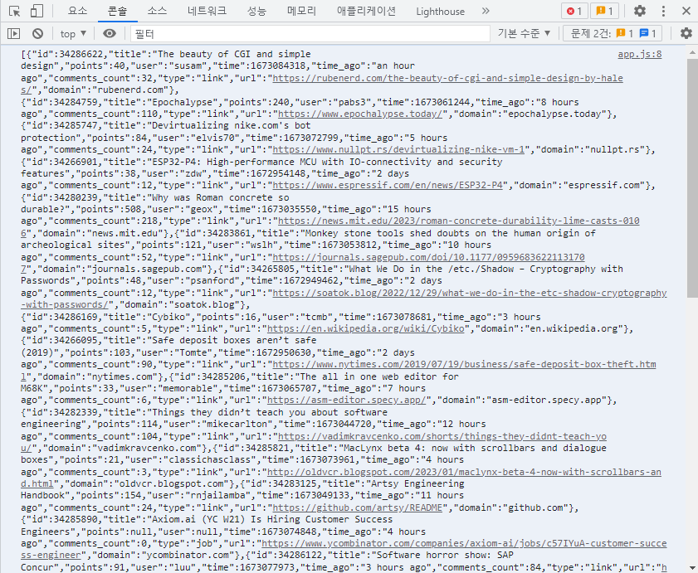Click the 문제 2건 issues button
The image size is (698, 573).
tap(613, 33)
